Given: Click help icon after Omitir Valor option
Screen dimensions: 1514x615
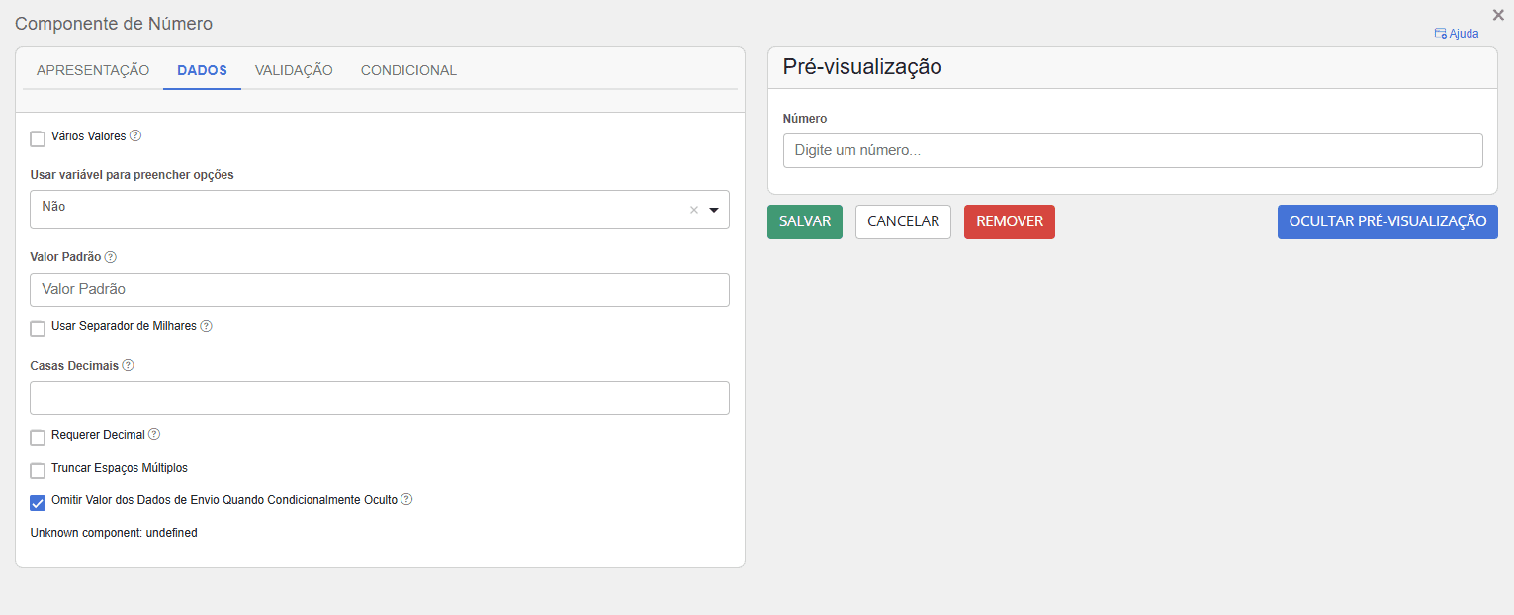Looking at the screenshot, I should tap(406, 499).
